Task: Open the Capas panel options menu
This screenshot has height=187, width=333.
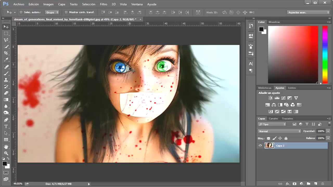Action: click(329, 118)
